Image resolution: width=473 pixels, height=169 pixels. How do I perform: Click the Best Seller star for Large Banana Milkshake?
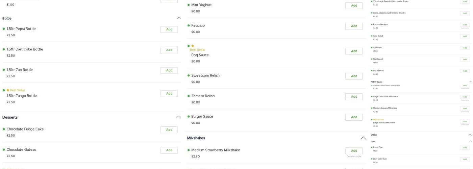(x=374, y=120)
